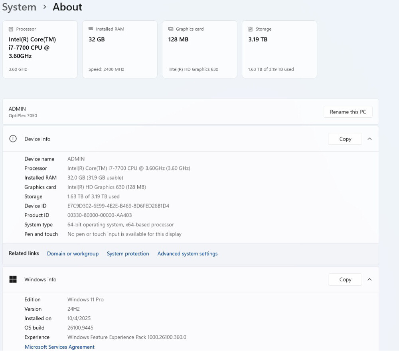Select the Graphics card tile showing 128 MB

click(199, 49)
